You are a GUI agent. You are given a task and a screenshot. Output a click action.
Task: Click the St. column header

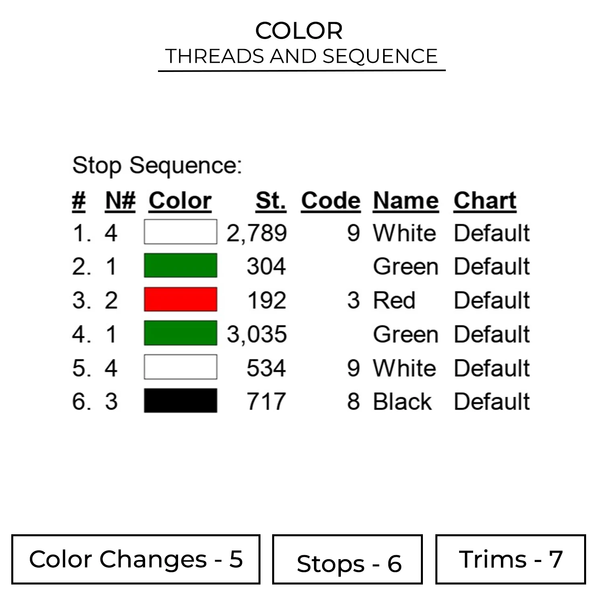[271, 201]
